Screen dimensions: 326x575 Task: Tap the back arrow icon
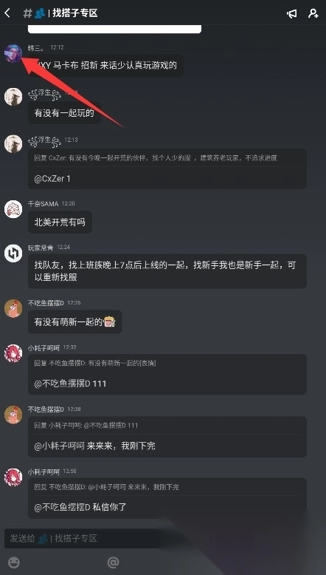(x=7, y=13)
